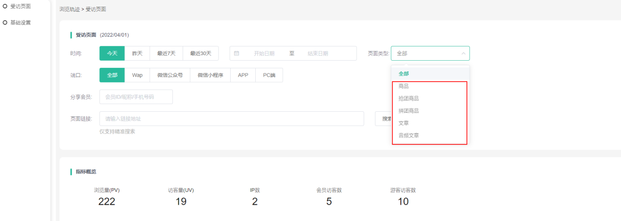Filter by PC端 port
Viewport: 621px width, 221px height.
(x=269, y=75)
